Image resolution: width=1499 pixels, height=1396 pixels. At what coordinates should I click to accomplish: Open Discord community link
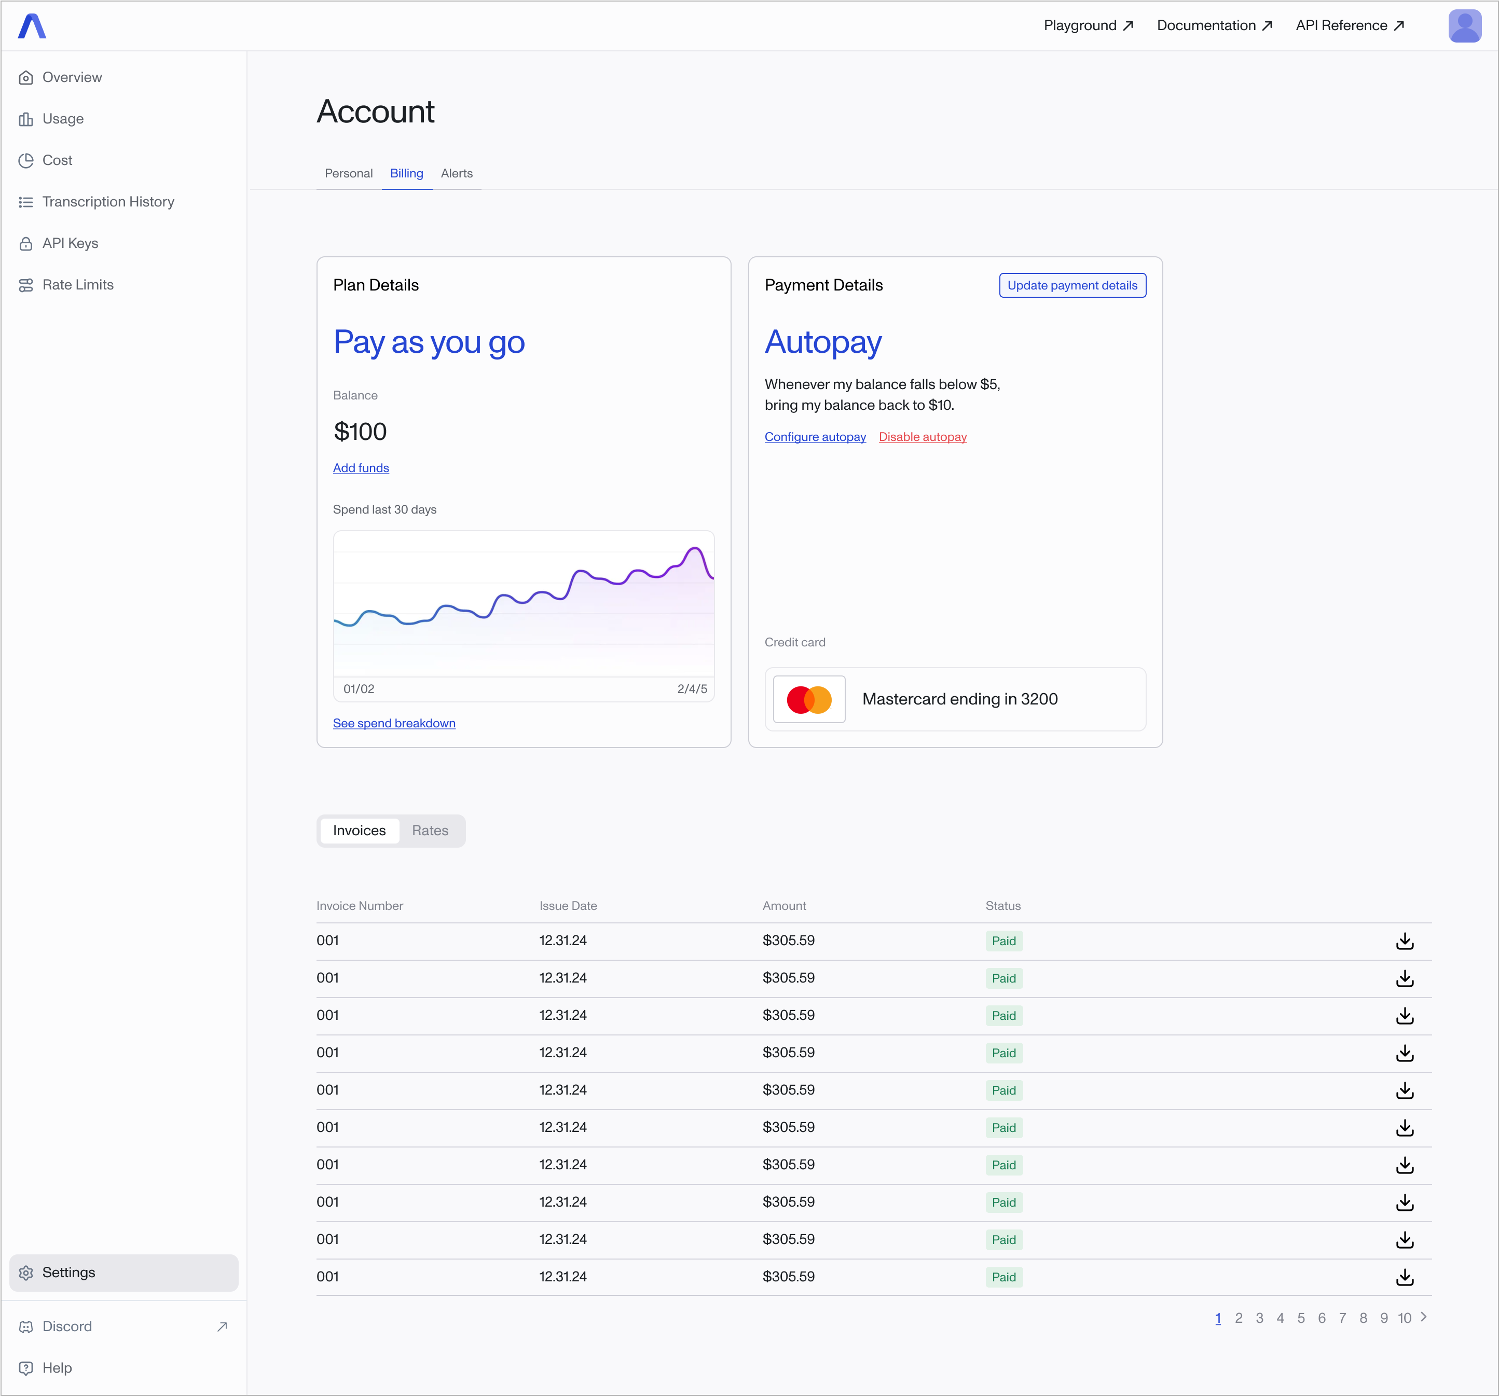coord(67,1326)
